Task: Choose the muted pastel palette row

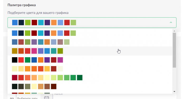Action: 90,42
